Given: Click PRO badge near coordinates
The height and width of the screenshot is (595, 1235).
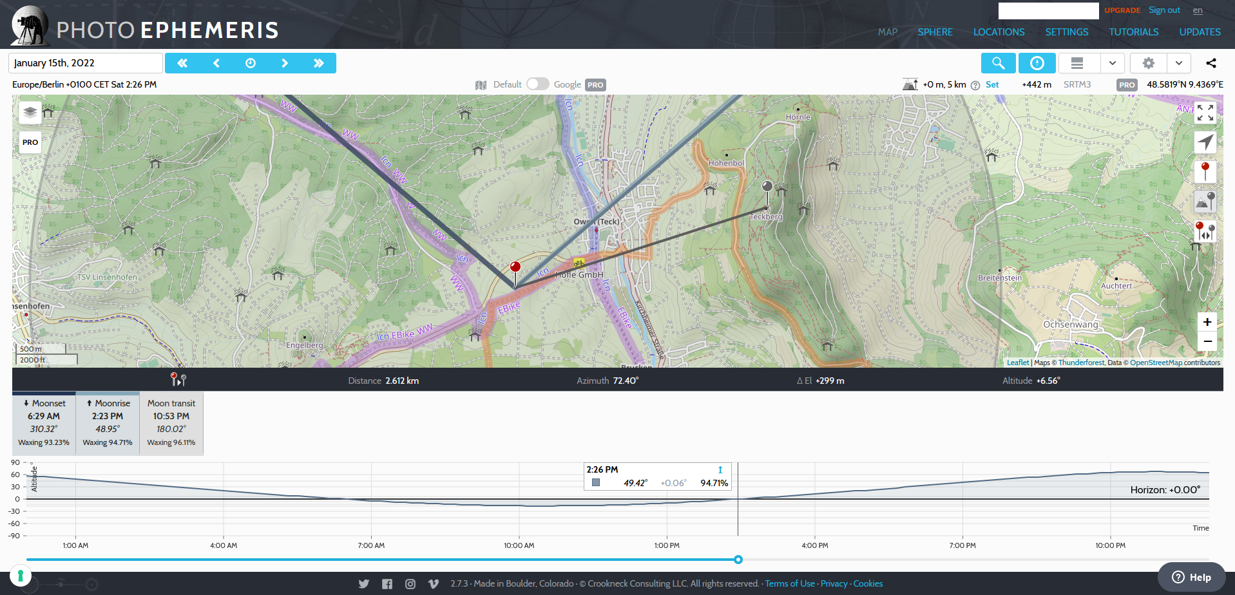Looking at the screenshot, I should (x=1127, y=85).
